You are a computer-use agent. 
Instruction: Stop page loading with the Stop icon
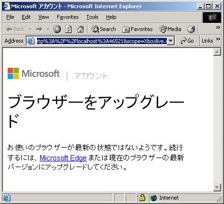tap(57, 29)
